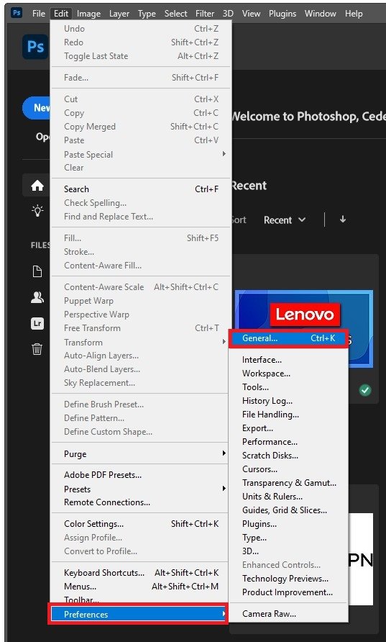Open the Preferences submenu
This screenshot has height=642, width=386.
pyautogui.click(x=139, y=614)
